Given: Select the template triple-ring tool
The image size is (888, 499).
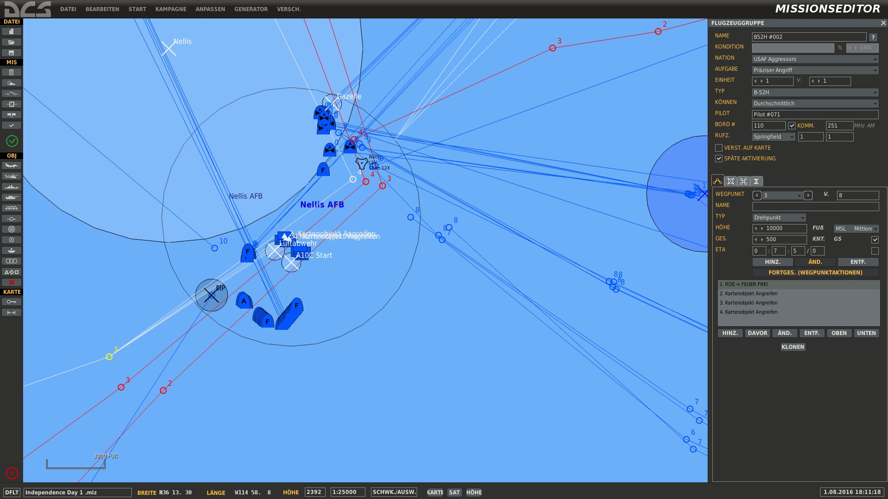Looking at the screenshot, I should coord(12,261).
